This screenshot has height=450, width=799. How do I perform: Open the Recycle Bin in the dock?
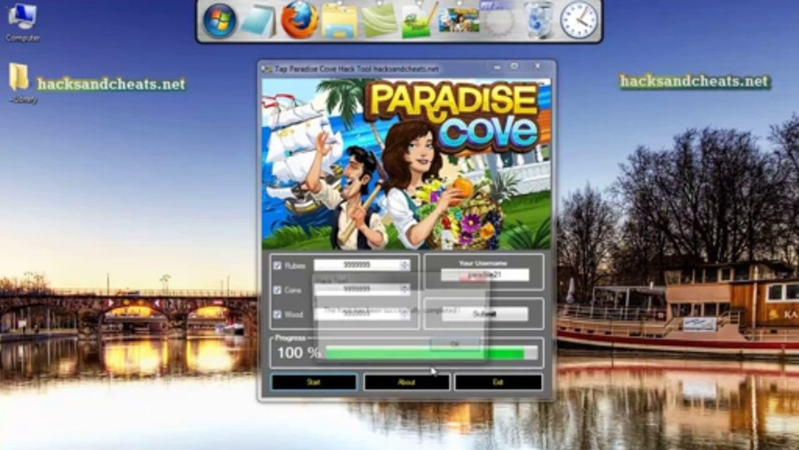pos(538,20)
